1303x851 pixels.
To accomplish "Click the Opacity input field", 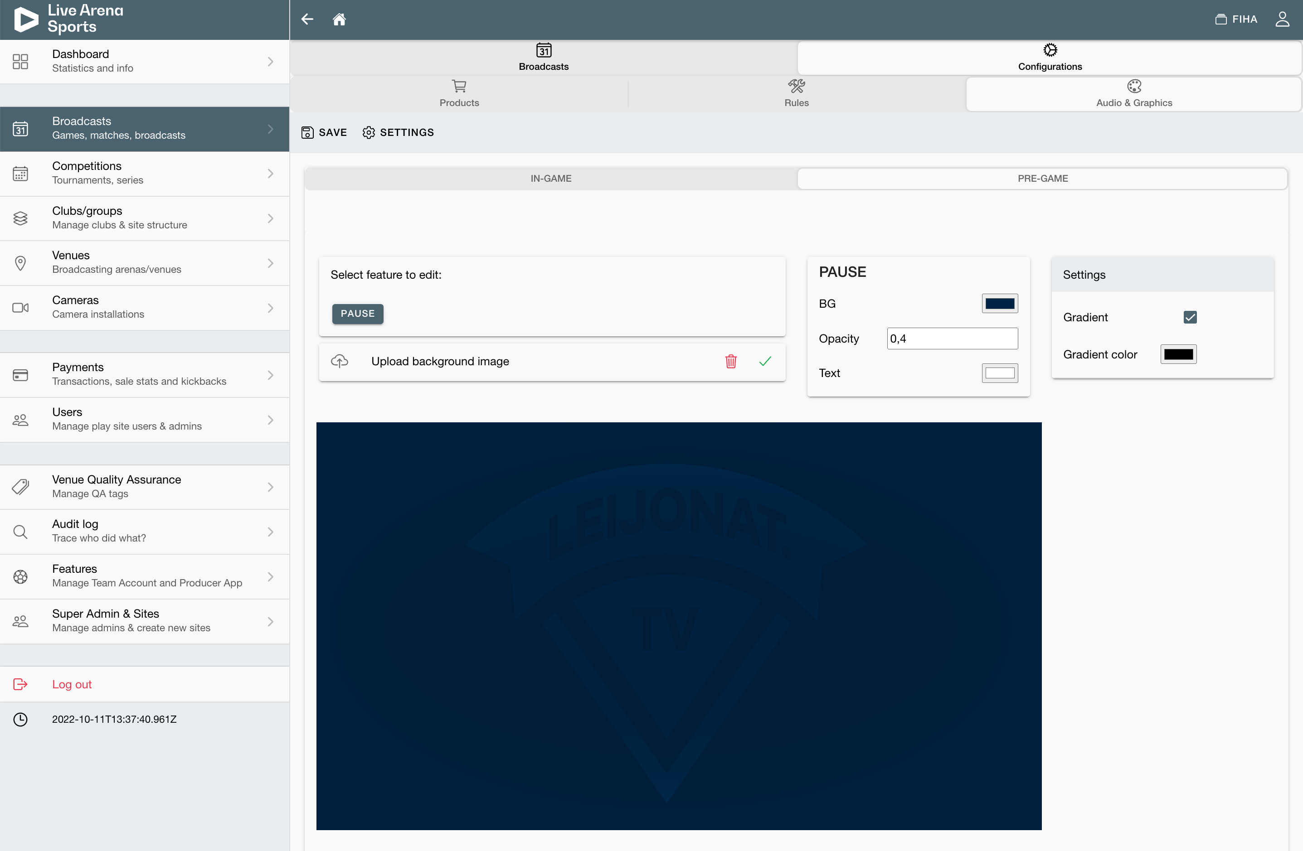I will click(952, 339).
